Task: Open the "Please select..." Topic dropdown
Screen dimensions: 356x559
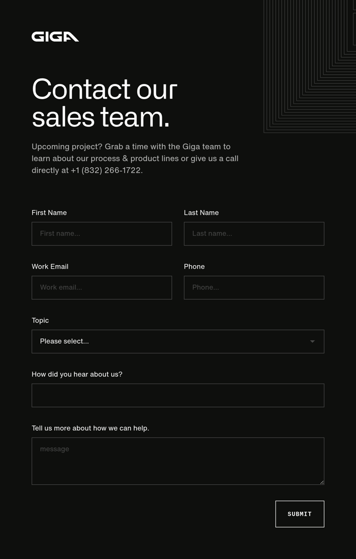Action: click(177, 341)
